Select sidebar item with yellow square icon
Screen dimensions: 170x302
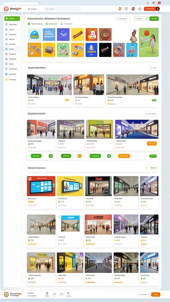12,79
